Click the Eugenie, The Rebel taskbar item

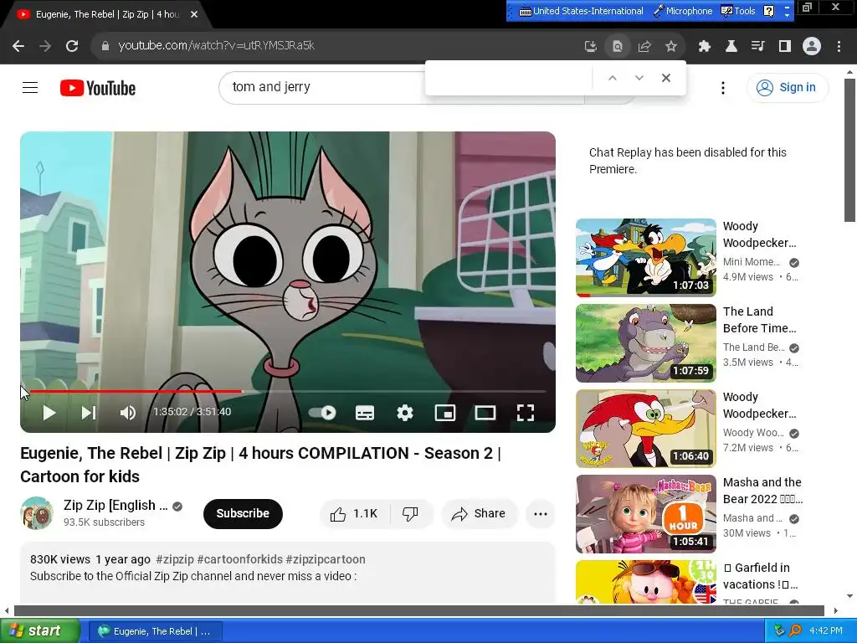(155, 631)
